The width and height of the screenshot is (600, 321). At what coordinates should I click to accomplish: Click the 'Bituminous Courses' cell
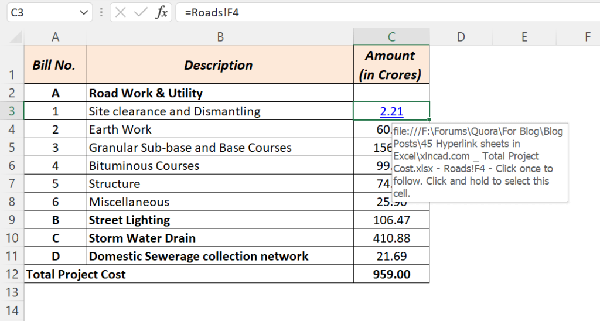(220, 166)
